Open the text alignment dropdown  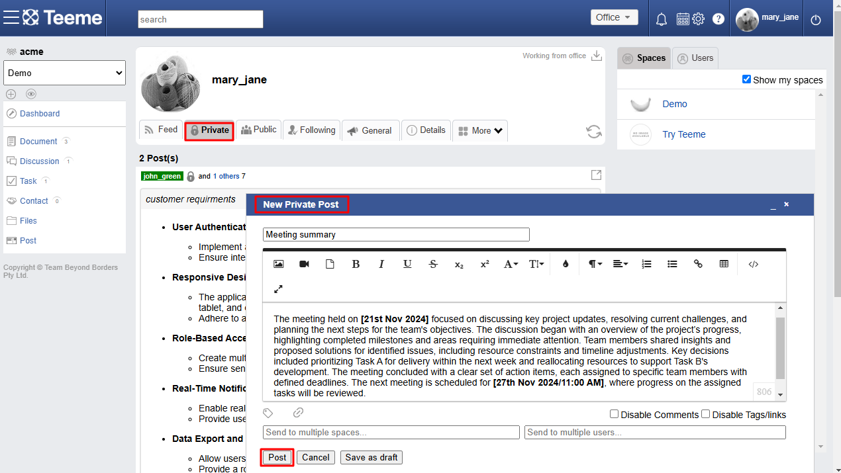pos(620,264)
